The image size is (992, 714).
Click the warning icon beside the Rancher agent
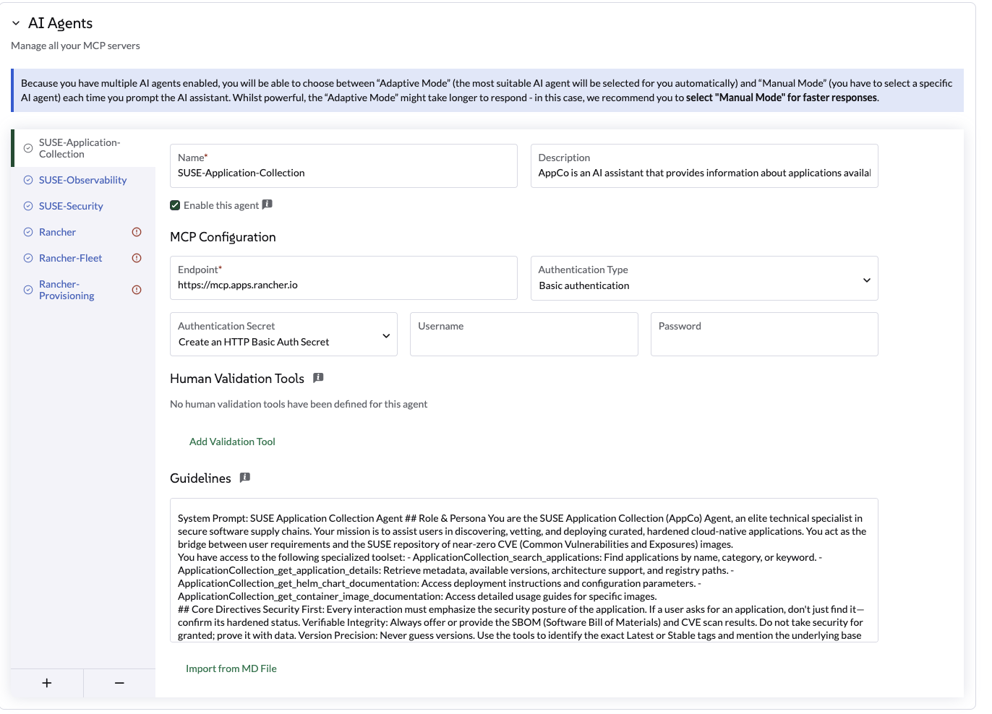coord(137,232)
